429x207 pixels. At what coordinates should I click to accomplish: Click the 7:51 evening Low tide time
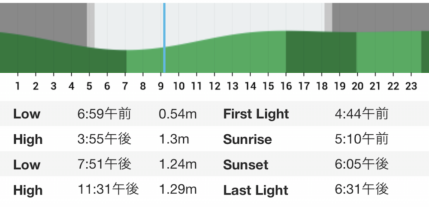coord(104,165)
